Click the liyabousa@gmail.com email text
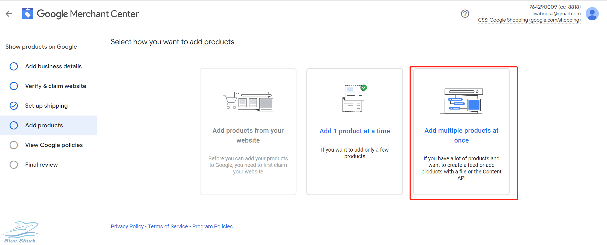The height and width of the screenshot is (245, 607). (557, 13)
